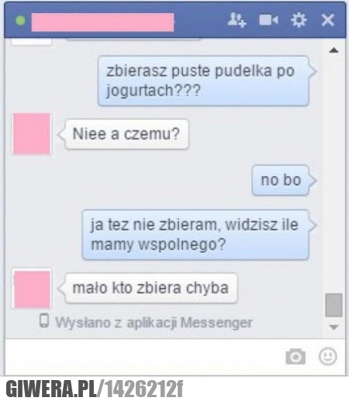Click avatar next to "mało kto zbiera chyba"
This screenshot has width=349, height=401.
tap(32, 289)
